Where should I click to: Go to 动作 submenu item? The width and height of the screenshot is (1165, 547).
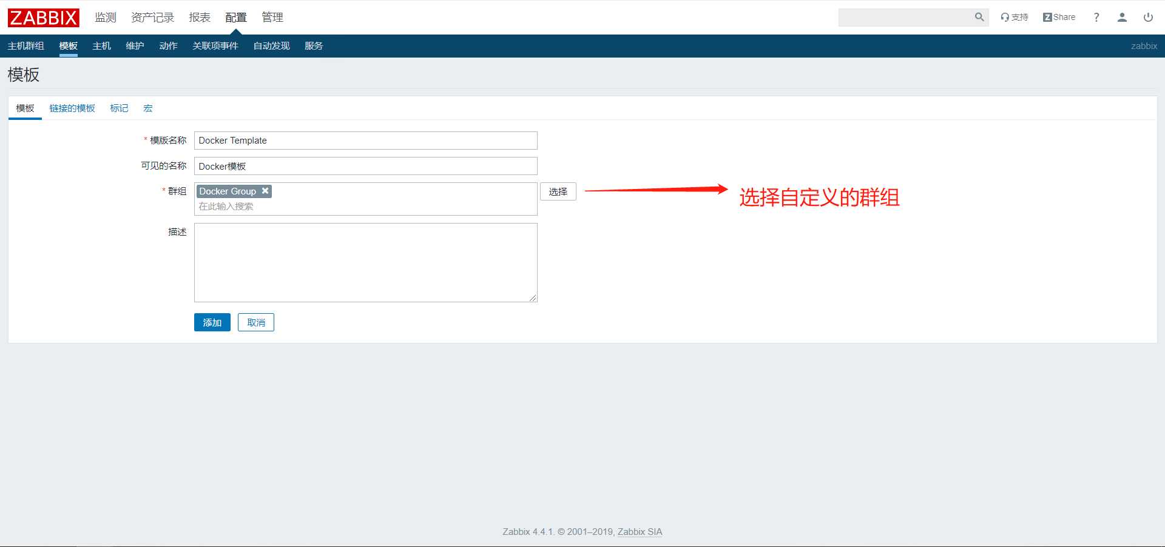coord(168,46)
